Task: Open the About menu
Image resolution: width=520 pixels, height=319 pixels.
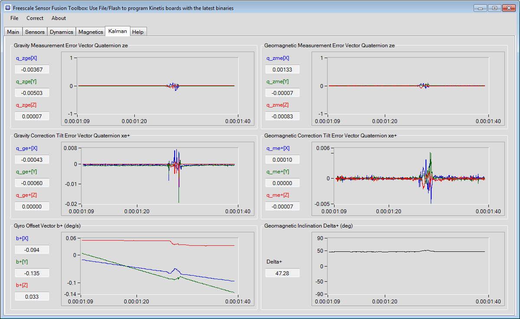Action: click(x=58, y=18)
